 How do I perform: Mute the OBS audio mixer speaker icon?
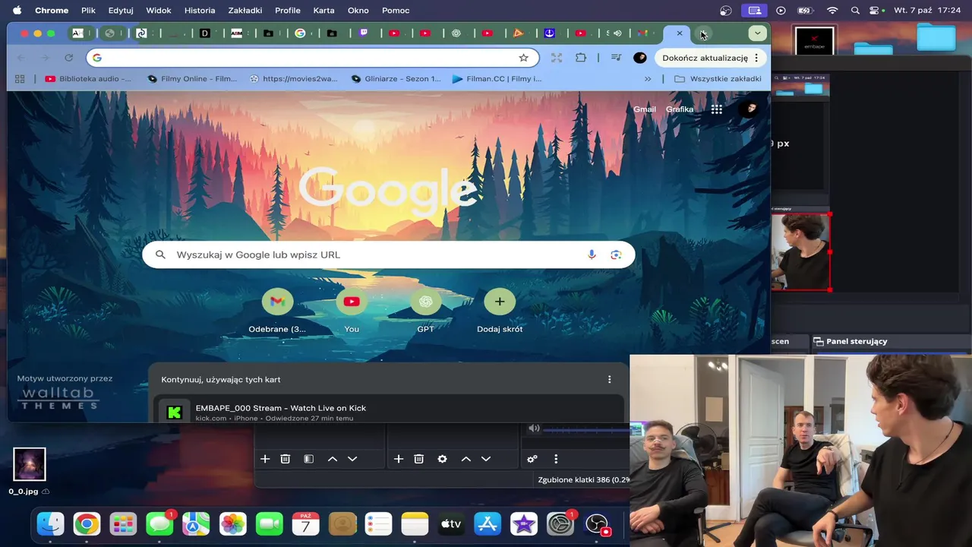[534, 428]
